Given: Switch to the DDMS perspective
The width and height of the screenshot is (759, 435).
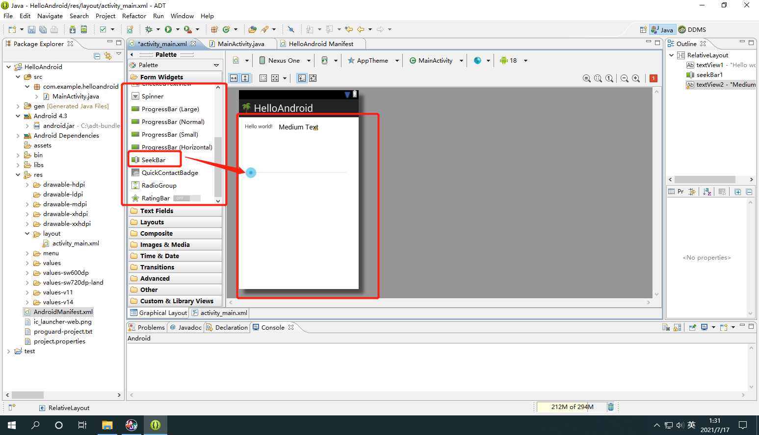Looking at the screenshot, I should point(692,30).
